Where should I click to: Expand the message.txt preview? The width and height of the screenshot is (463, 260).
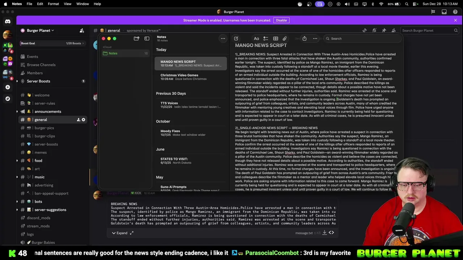pos(119,233)
